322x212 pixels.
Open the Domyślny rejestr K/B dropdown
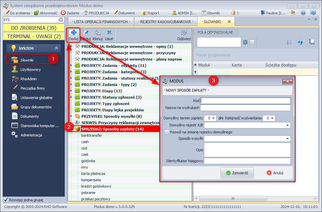click(x=288, y=125)
